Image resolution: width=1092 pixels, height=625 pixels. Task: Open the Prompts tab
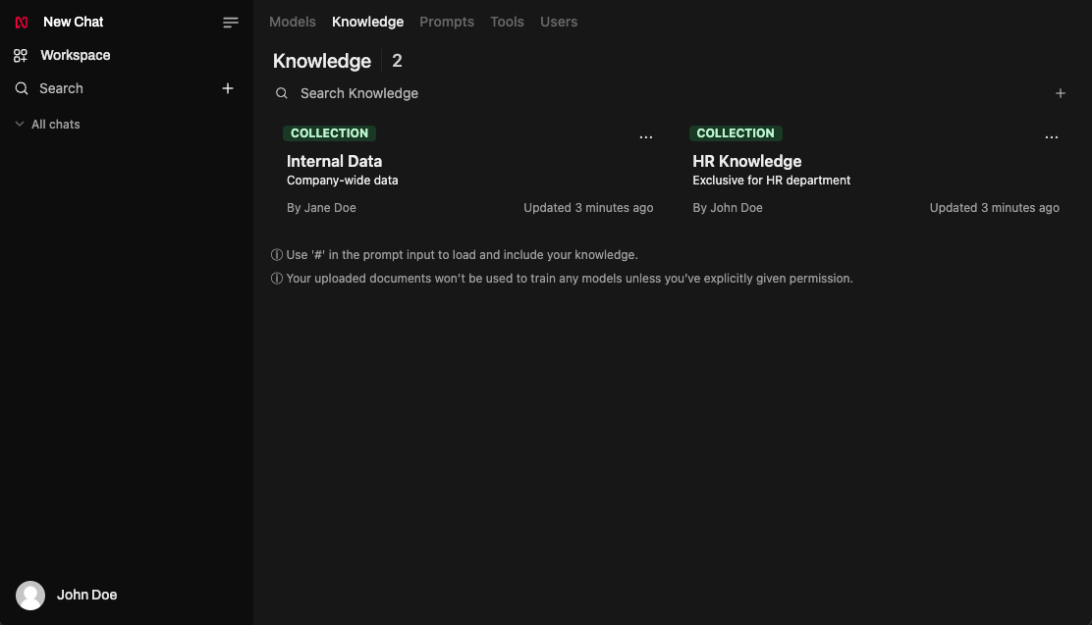click(447, 22)
